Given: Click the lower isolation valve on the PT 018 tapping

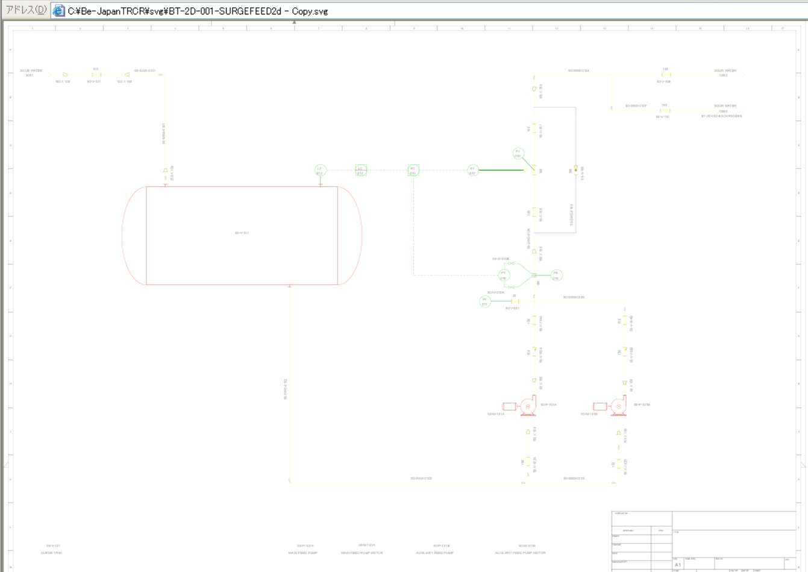Looking at the screenshot, I should (x=511, y=287).
